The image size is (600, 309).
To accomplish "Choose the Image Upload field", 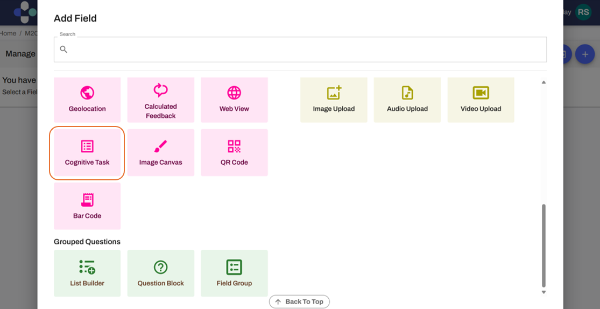I will [334, 100].
